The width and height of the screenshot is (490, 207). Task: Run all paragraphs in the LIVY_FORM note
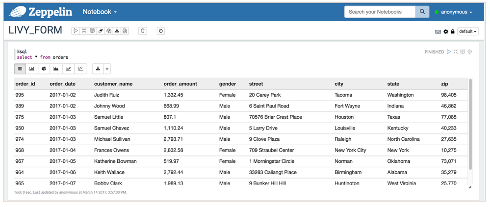[x=76, y=30]
